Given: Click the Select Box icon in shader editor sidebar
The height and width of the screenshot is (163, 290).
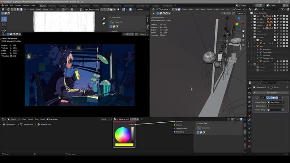Looking at the screenshot, I should click(x=199, y=128).
